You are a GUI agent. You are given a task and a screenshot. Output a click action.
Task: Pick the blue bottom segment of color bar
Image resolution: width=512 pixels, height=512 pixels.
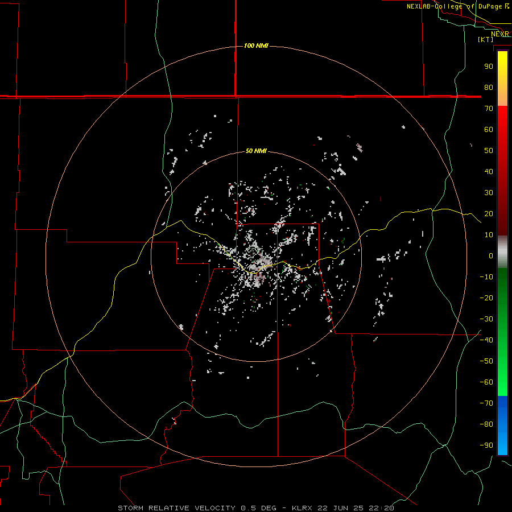pos(502,426)
